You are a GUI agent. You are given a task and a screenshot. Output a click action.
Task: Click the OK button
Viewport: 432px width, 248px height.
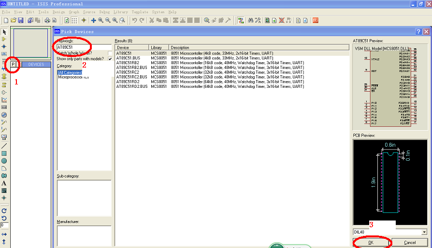[x=371, y=242]
